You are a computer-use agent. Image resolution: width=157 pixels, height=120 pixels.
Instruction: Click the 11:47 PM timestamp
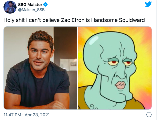click(12, 115)
